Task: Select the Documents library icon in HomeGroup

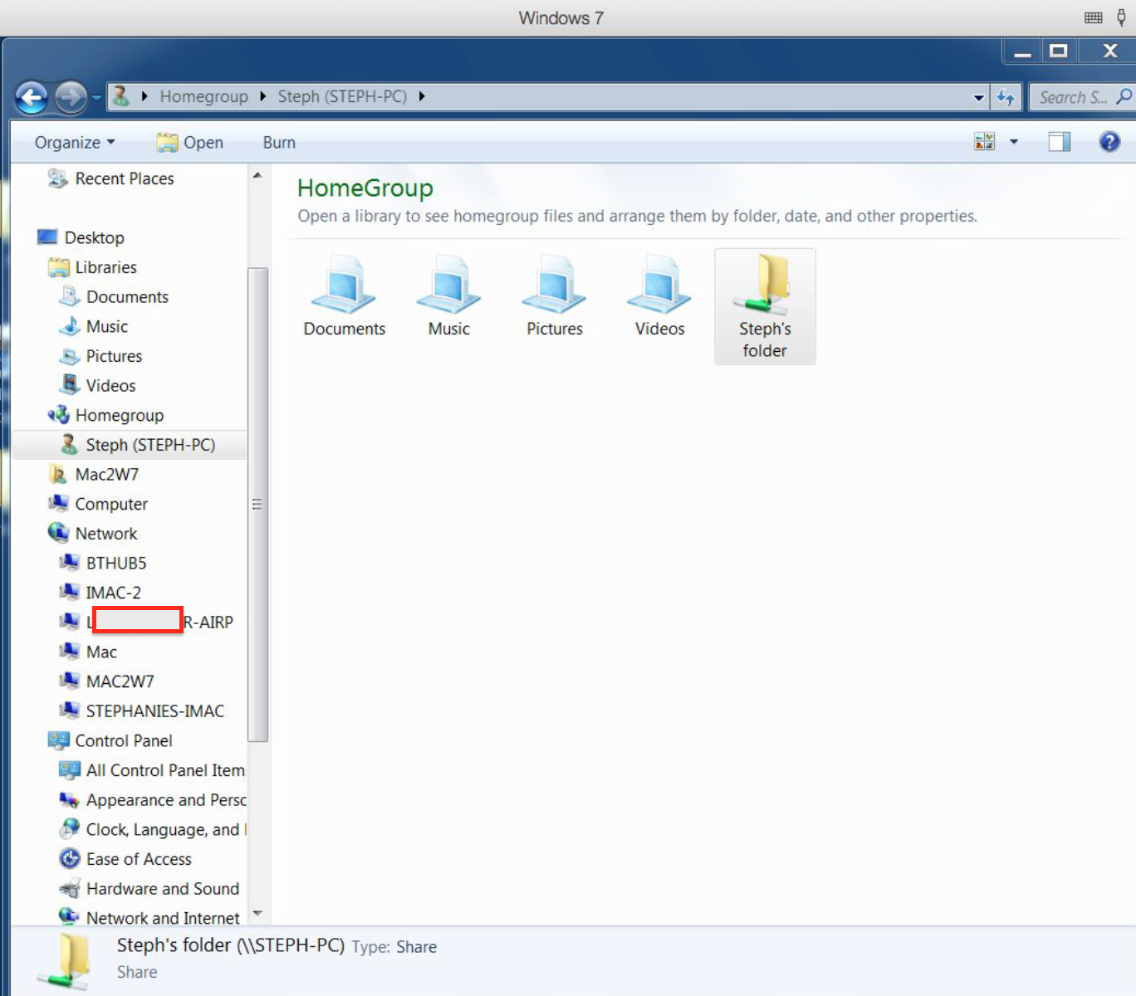Action: click(344, 297)
